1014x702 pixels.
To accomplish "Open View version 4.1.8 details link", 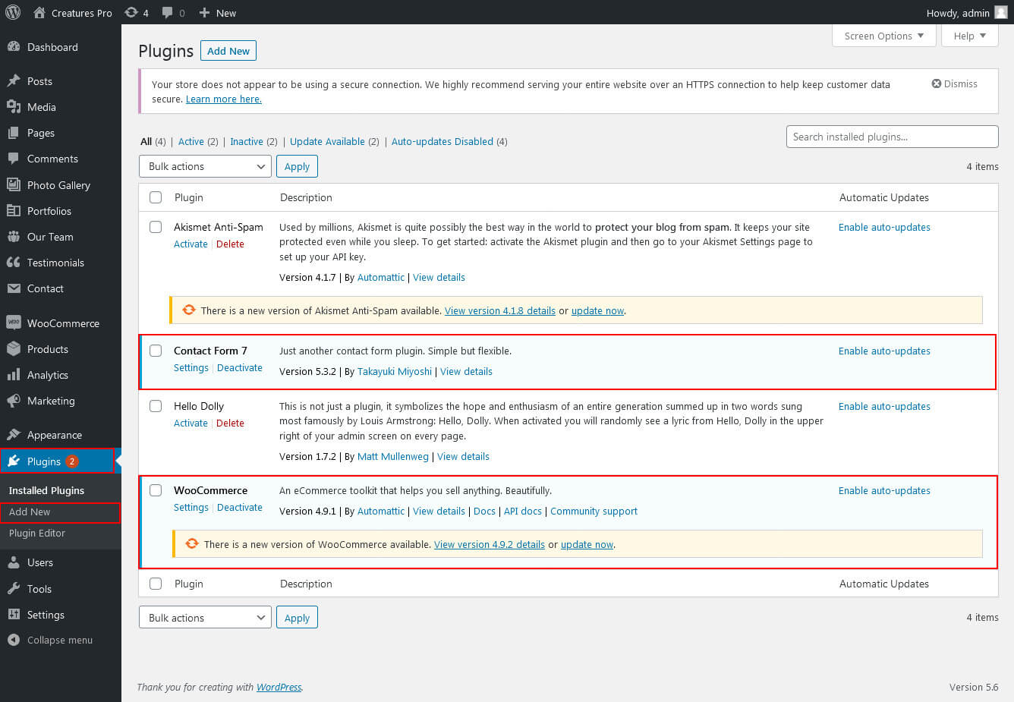I will coord(500,310).
